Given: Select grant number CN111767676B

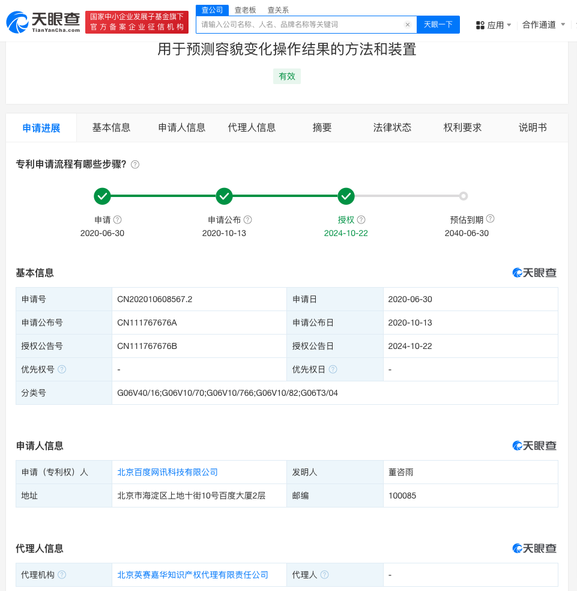Looking at the screenshot, I should point(147,346).
